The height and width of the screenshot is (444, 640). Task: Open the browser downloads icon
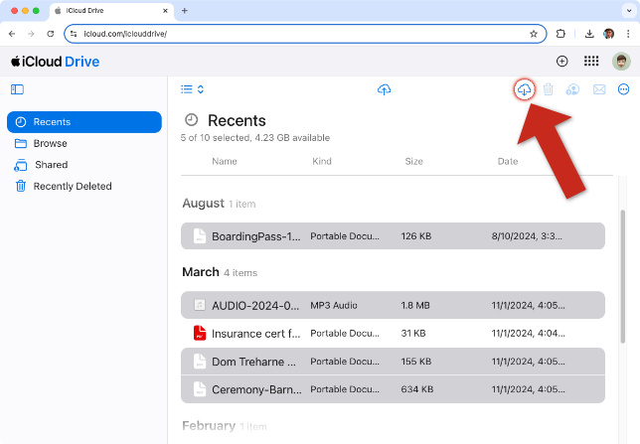589,34
